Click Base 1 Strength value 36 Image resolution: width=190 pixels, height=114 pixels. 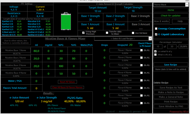pyautogui.click(x=90, y=20)
